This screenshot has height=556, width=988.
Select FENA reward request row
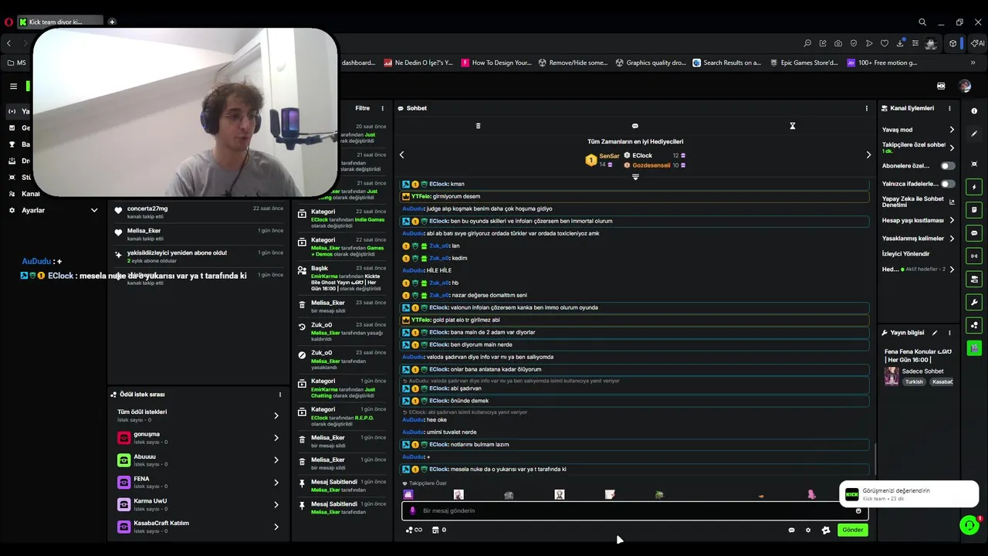click(198, 483)
